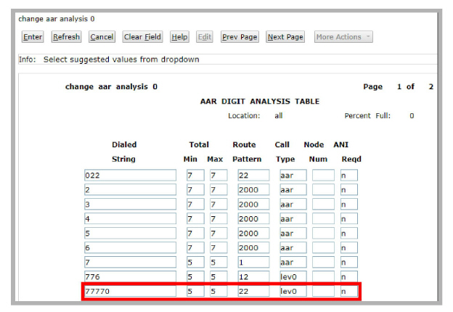
Task: Click the Clear Field button
Action: coord(142,37)
